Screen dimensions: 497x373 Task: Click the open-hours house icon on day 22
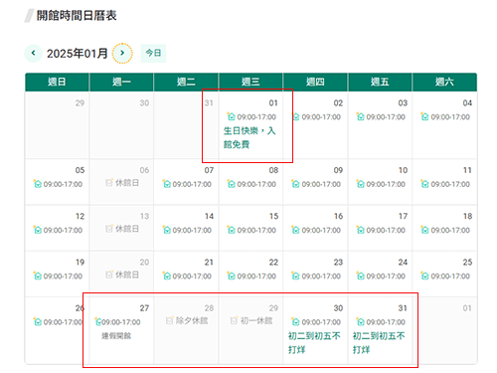click(x=231, y=277)
